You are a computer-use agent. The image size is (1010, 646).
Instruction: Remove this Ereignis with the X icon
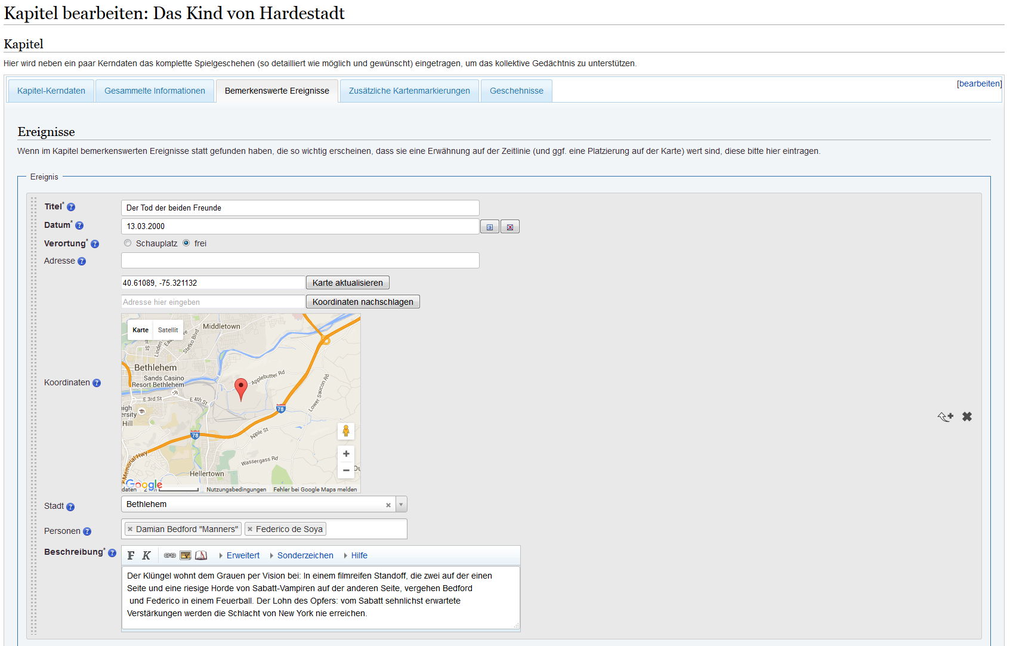[x=967, y=416]
